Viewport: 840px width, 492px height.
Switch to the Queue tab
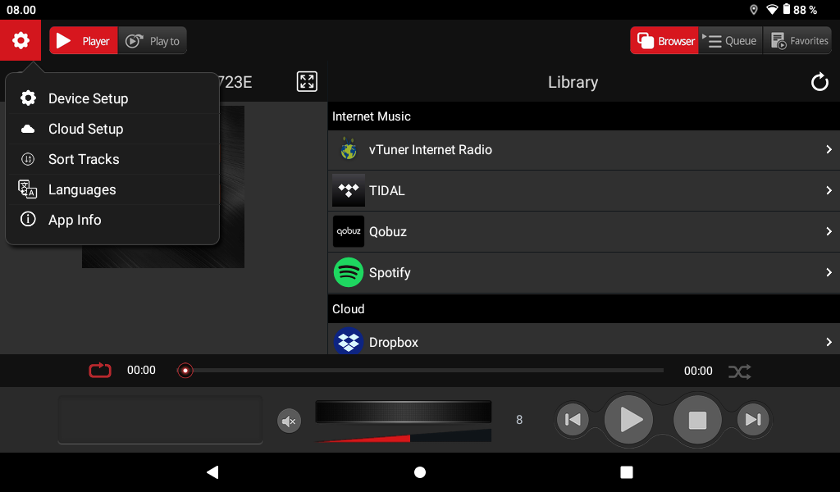click(731, 41)
